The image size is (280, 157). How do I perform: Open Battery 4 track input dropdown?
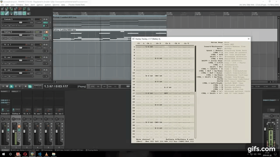(22, 38)
